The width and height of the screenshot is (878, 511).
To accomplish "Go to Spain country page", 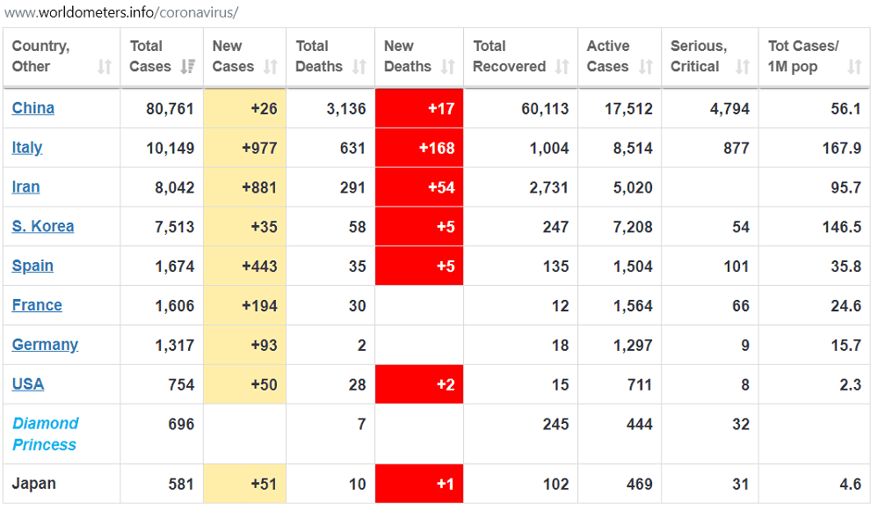I will coord(33,266).
